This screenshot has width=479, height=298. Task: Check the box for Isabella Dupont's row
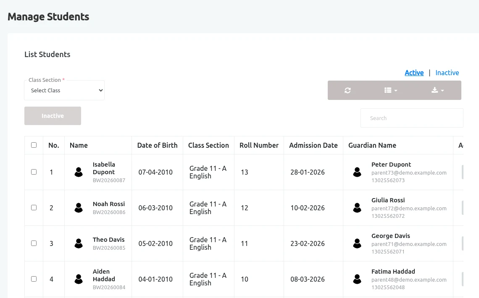click(34, 172)
